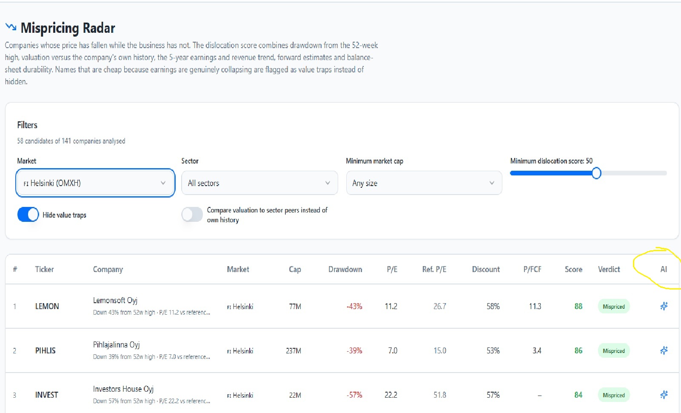The height and width of the screenshot is (413, 681).
Task: Open AI analysis for Pihlajalinna Oyj
Action: click(x=664, y=350)
